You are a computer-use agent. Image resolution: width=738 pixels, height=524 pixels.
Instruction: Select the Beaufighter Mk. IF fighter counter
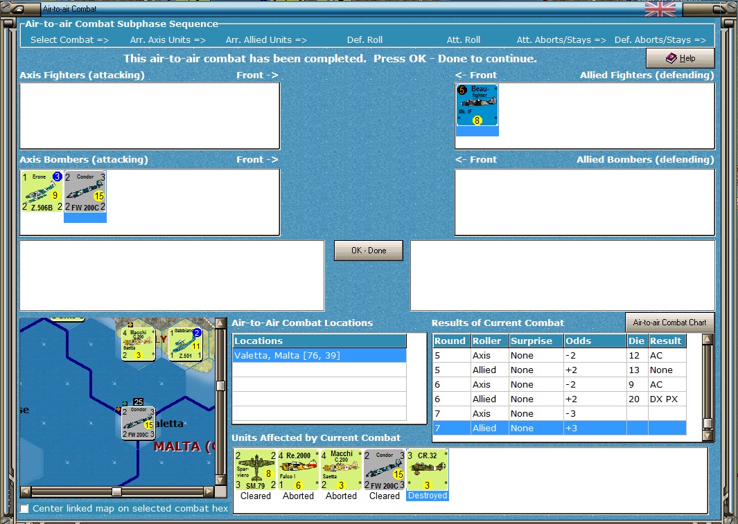pos(477,106)
